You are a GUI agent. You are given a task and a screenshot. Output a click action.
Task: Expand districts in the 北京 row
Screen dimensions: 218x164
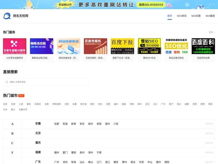(x=208, y=133)
